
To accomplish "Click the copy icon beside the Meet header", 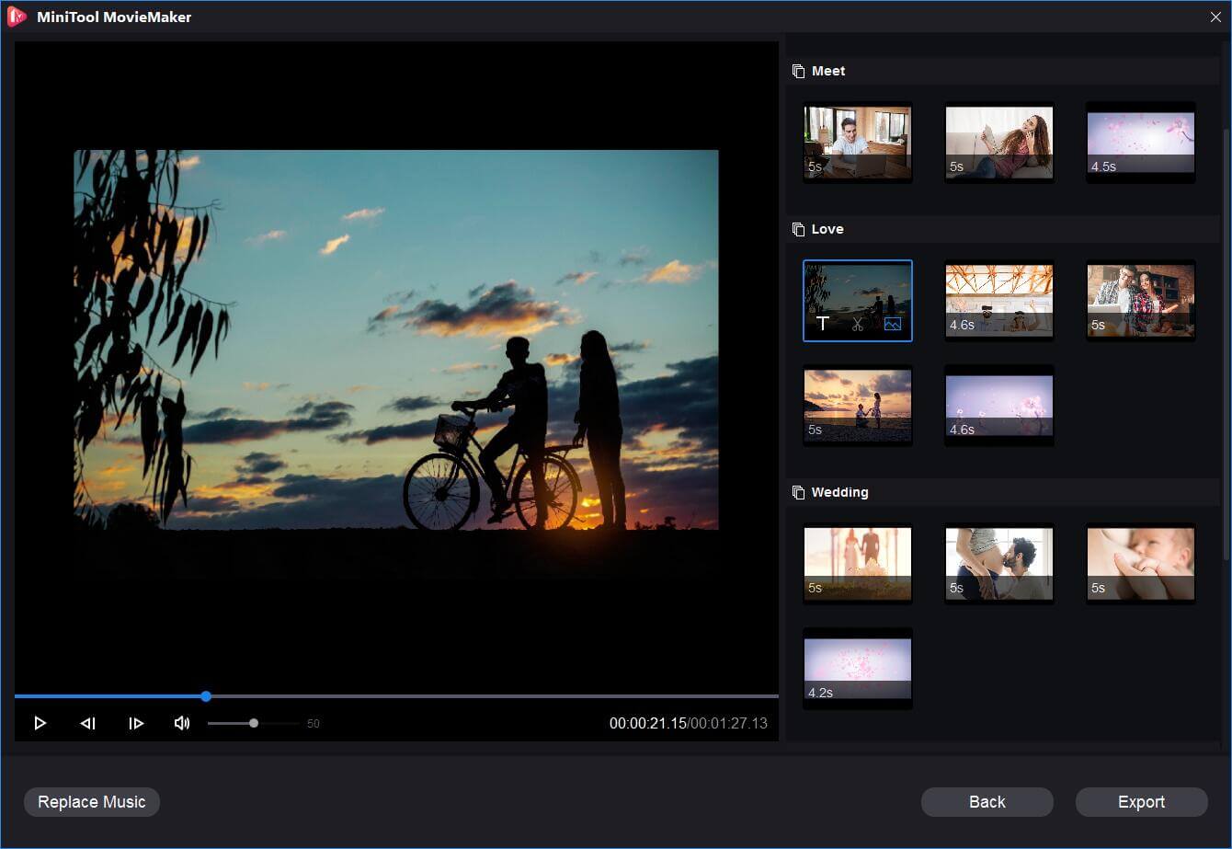I will coord(796,70).
